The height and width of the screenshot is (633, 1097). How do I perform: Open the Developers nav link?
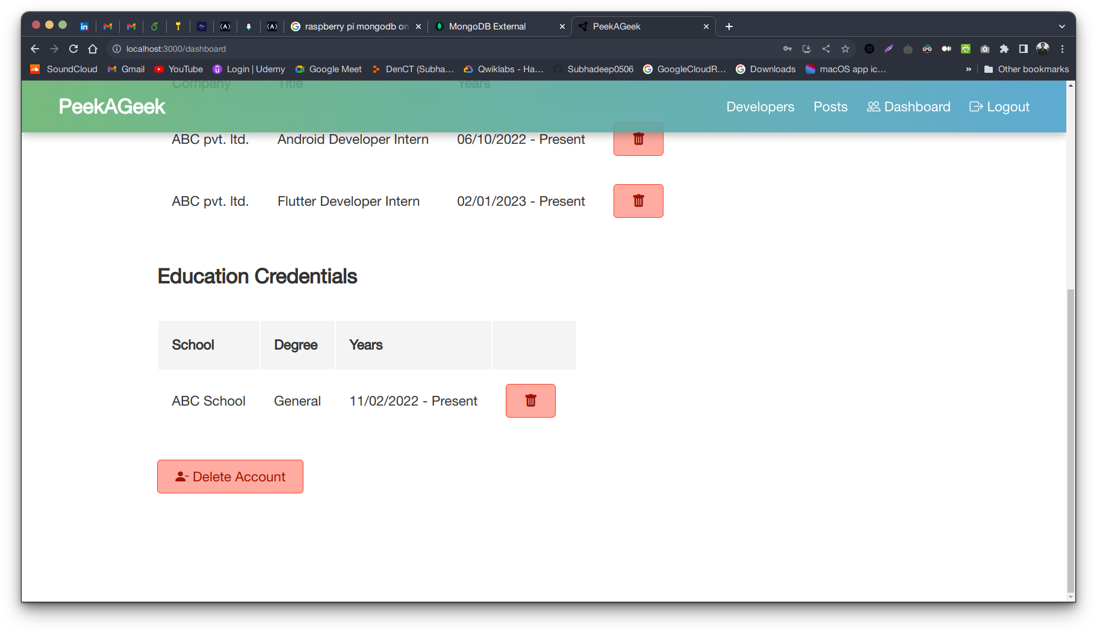[x=760, y=107]
